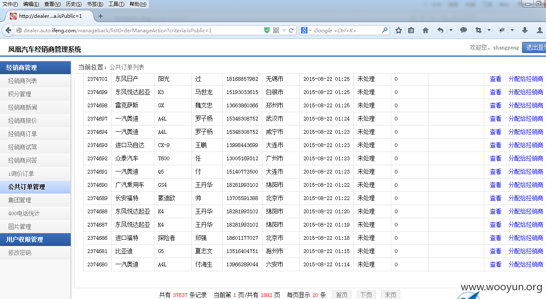Screen dimensions: 546x299
Task: Go to 下页 next page button
Action: pos(366,295)
